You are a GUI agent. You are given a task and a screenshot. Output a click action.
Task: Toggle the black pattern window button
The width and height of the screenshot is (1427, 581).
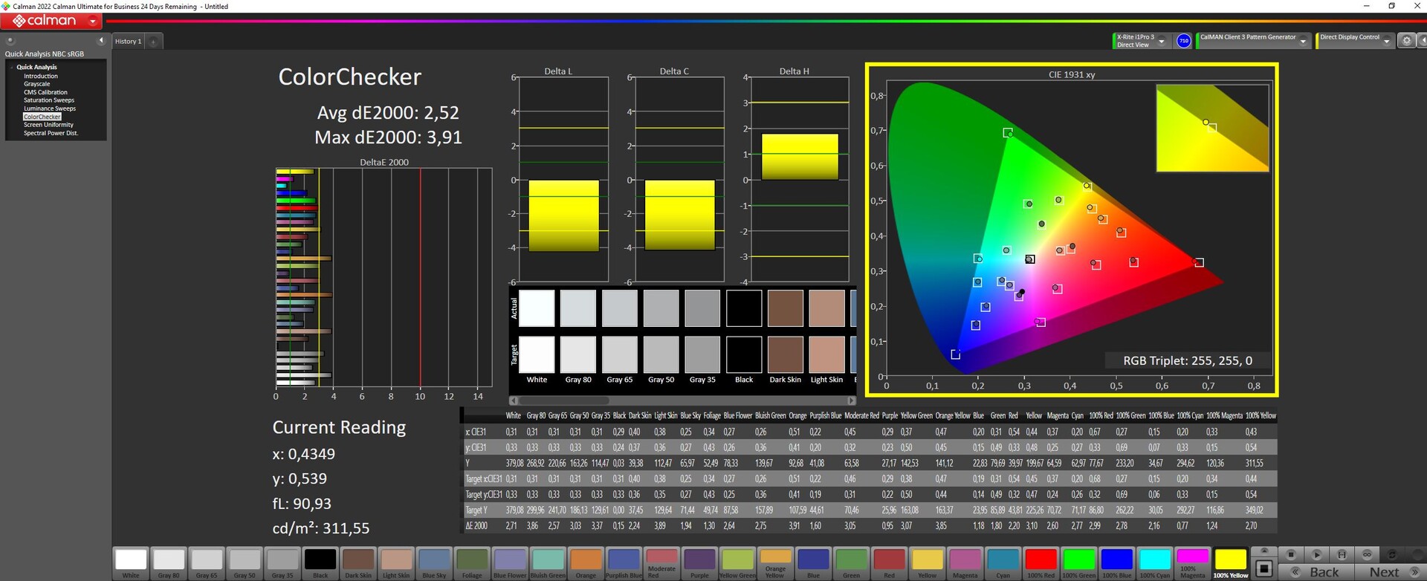click(1263, 569)
